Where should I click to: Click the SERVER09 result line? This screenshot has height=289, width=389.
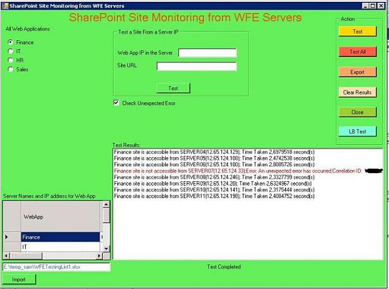pyautogui.click(x=213, y=184)
